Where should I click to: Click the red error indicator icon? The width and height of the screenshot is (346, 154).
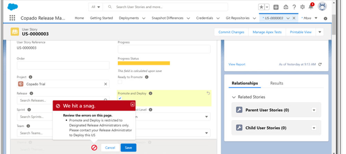click(x=94, y=148)
